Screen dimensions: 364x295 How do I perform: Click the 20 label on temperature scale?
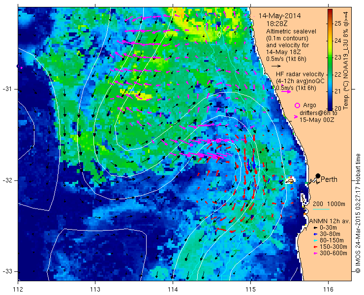tap(338, 108)
